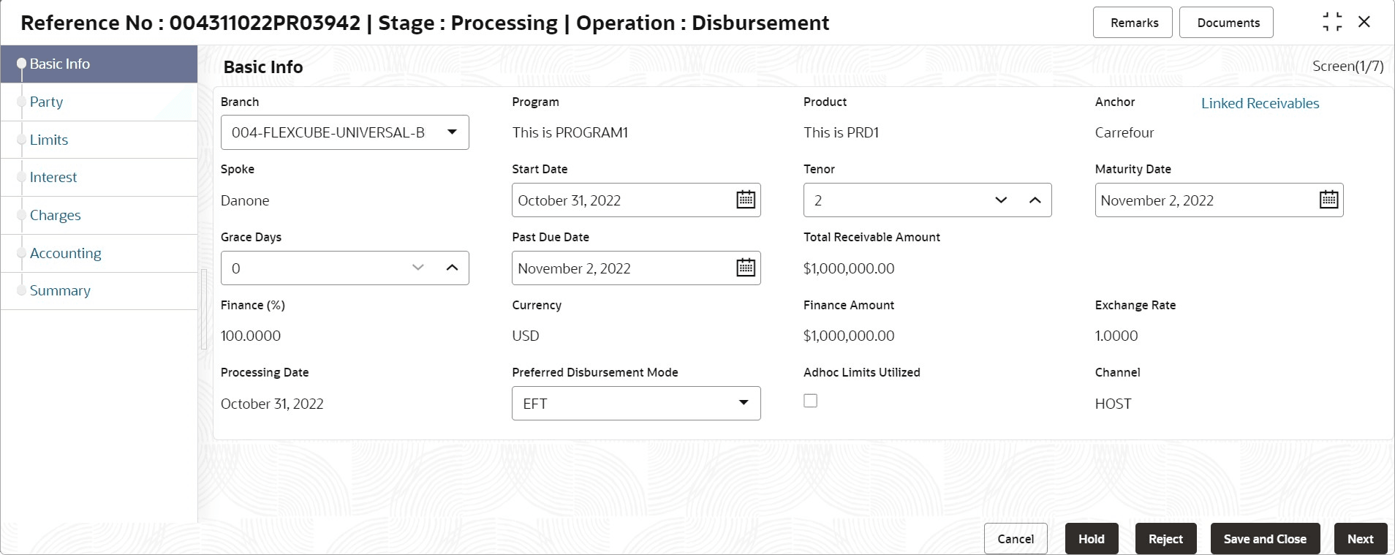The height and width of the screenshot is (555, 1395).
Task: Go to the Summary step
Action: tap(99, 290)
